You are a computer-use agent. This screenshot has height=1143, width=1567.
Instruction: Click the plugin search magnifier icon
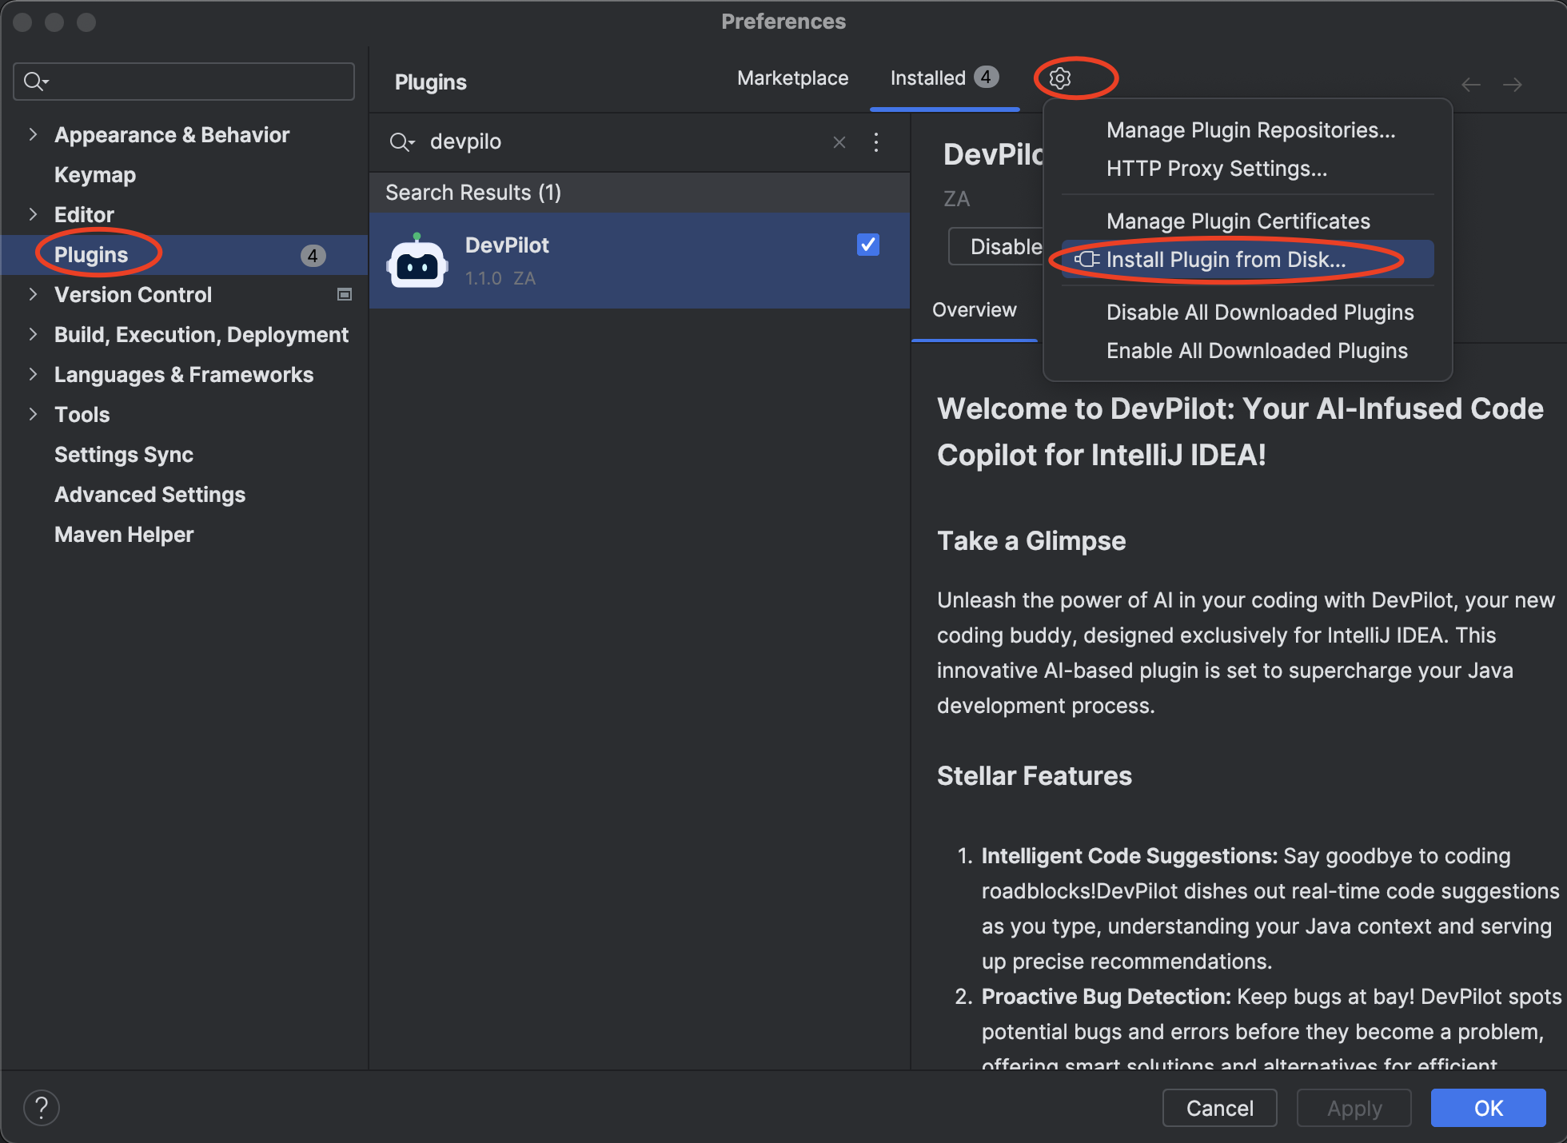pyautogui.click(x=401, y=142)
